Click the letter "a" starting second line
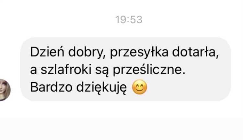The height and width of the screenshot is (140, 243). tap(33, 70)
